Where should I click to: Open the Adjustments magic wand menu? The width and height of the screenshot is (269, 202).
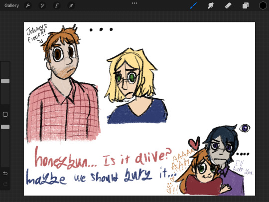point(42,5)
